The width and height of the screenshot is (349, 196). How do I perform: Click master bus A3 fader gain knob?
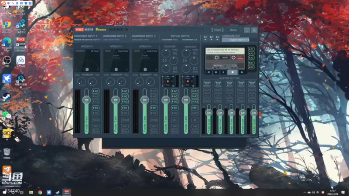pyautogui.click(x=231, y=113)
